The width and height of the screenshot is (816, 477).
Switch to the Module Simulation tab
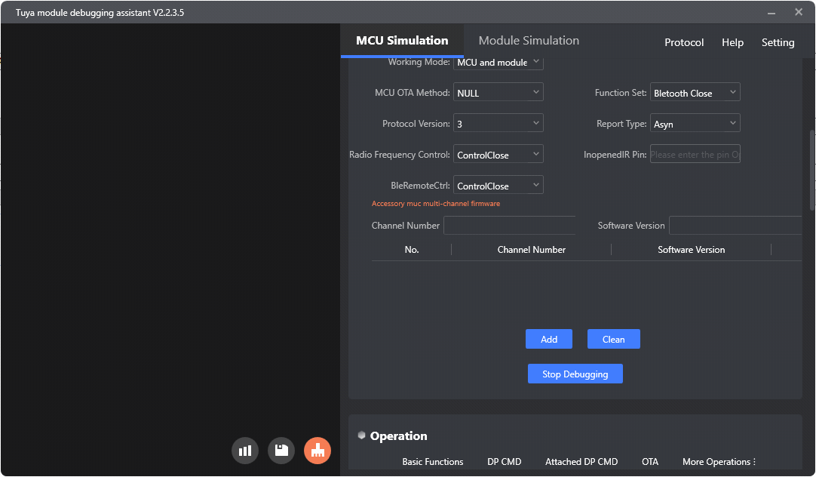coord(528,40)
